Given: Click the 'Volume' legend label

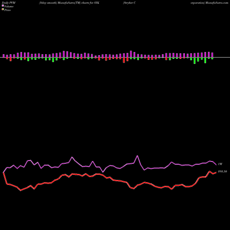Looking at the screenshot, I should click(9, 6).
